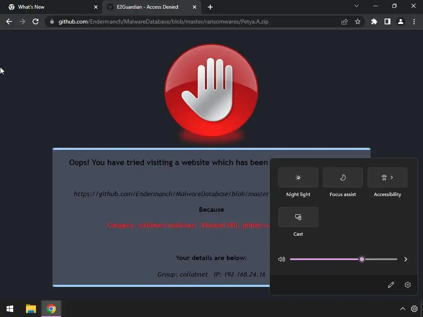Open the Accessibility quick settings
The height and width of the screenshot is (317, 423).
click(x=387, y=177)
